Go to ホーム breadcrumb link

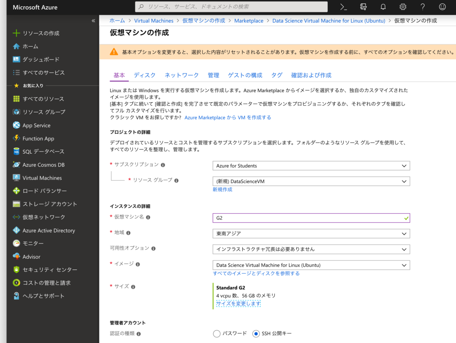coord(117,20)
